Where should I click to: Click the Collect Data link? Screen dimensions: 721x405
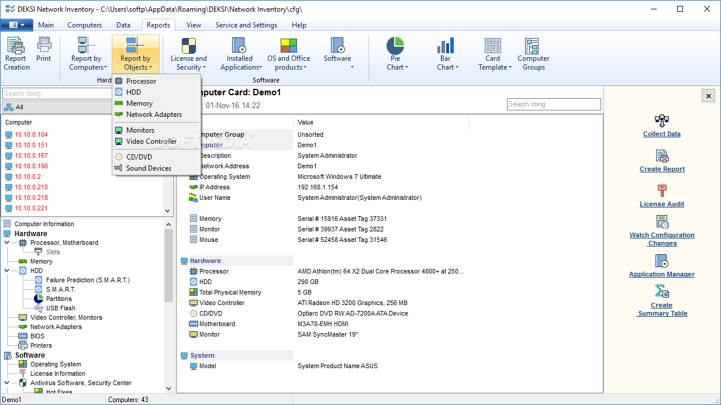coord(662,134)
